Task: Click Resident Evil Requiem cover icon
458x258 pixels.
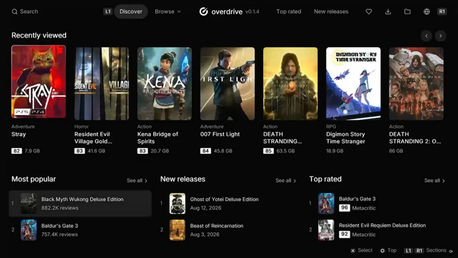Action: tap(326, 230)
